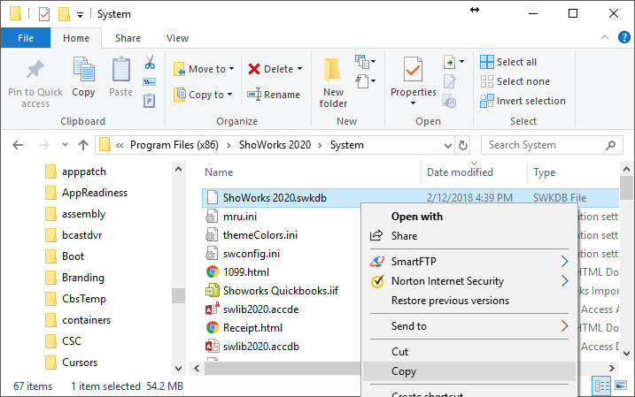
Task: Click the search magnifier icon
Action: click(x=610, y=145)
